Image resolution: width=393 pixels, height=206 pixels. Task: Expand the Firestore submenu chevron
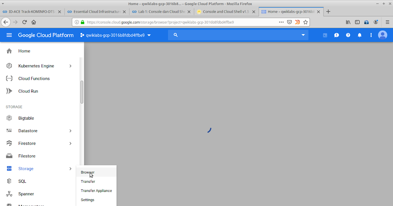click(70, 143)
